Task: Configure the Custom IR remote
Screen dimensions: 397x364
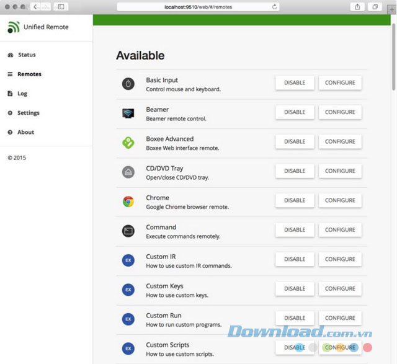Action: tap(340, 259)
